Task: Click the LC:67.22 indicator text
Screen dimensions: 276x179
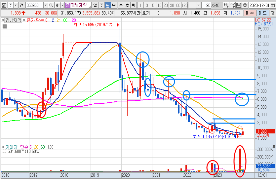Action: click(263, 20)
